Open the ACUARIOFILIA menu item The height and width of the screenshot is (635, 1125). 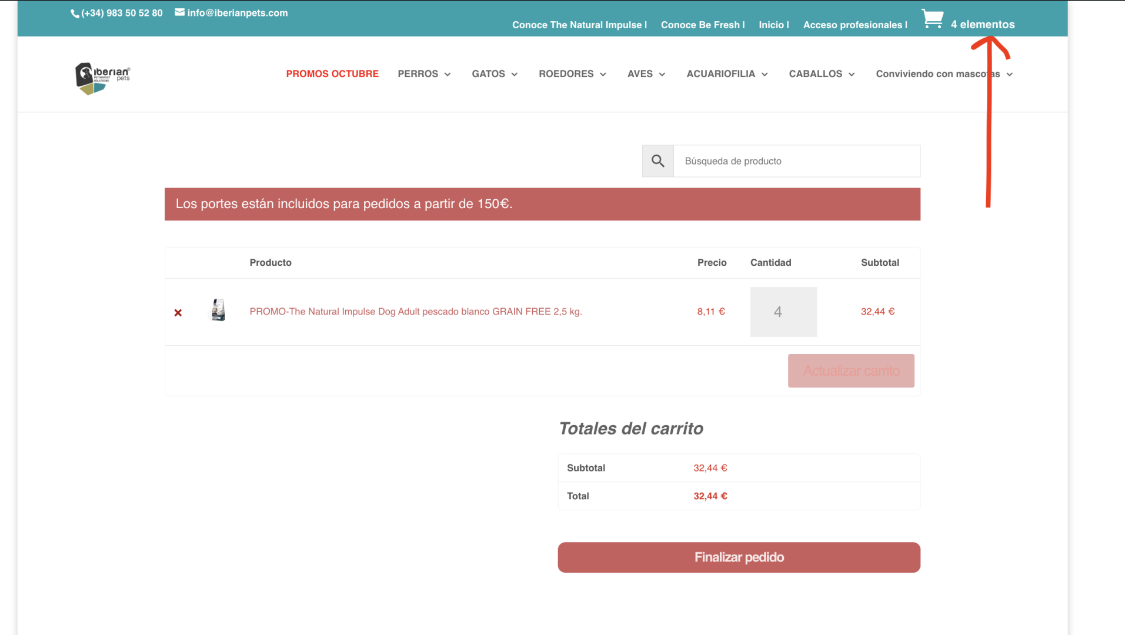(x=720, y=74)
